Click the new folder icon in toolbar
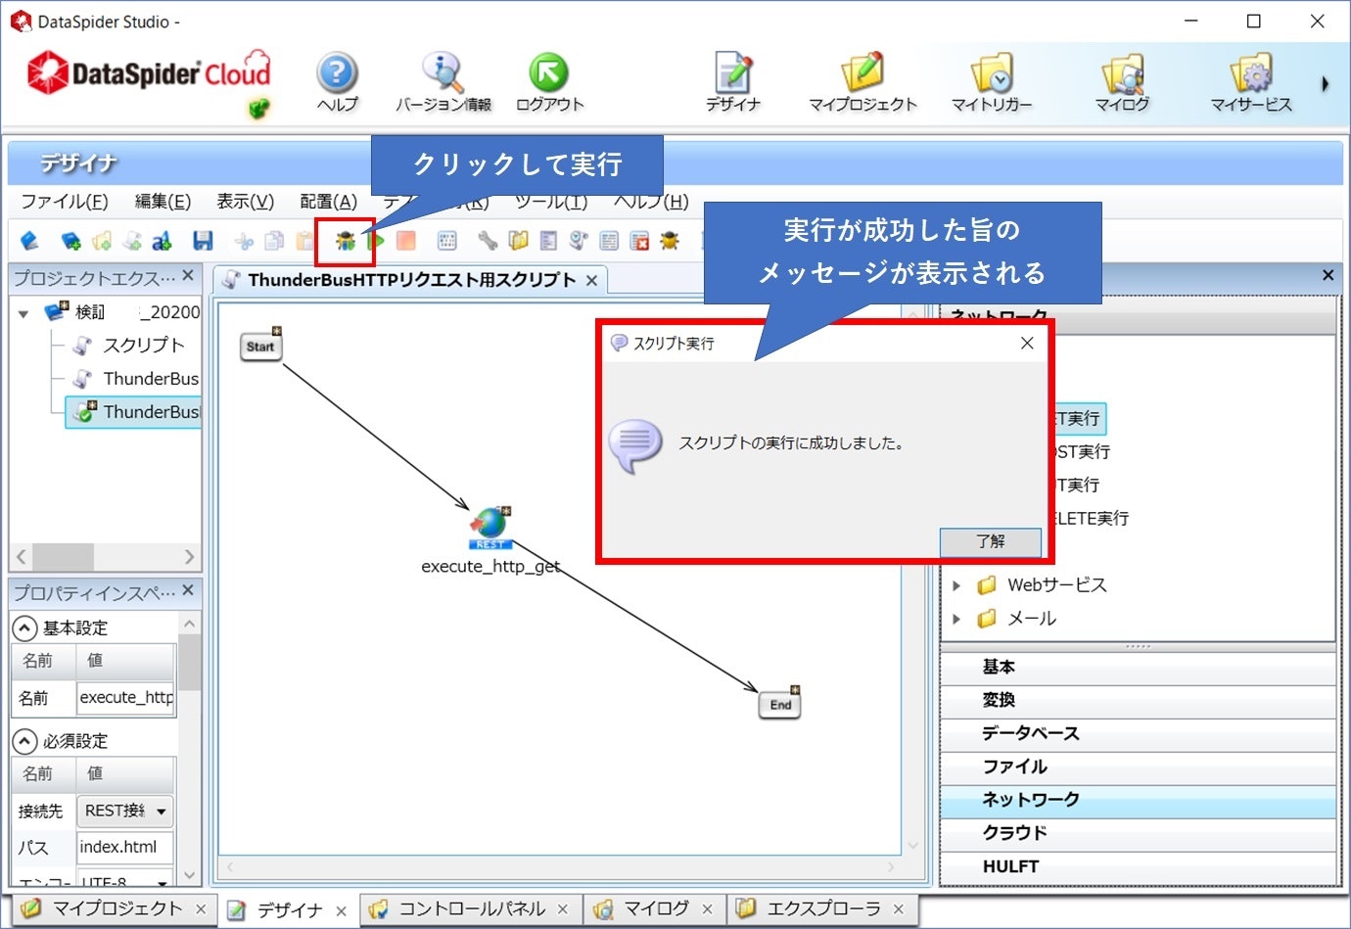This screenshot has height=929, width=1351. click(x=102, y=241)
